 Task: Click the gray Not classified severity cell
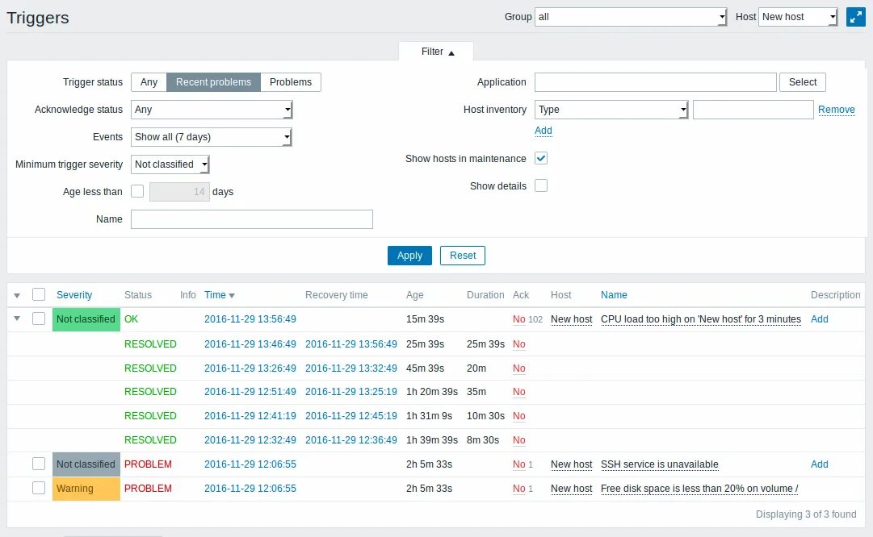click(86, 464)
